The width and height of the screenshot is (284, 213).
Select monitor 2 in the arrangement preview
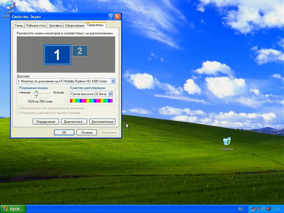tap(80, 51)
